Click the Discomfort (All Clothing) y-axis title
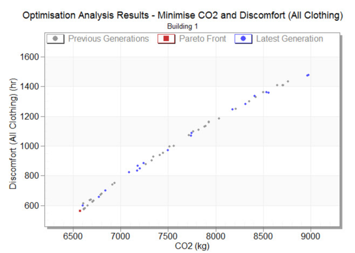 tap(12, 133)
